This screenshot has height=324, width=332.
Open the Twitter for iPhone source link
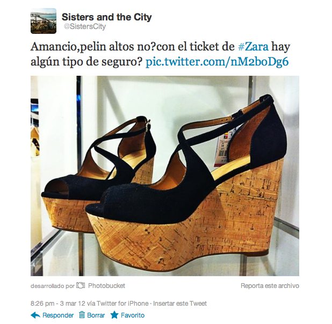122,304
